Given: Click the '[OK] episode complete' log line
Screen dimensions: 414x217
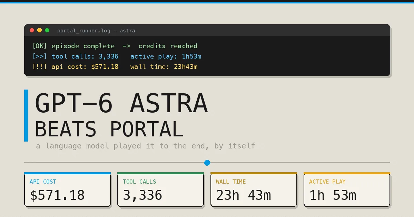Looking at the screenshot, I should [73, 46].
